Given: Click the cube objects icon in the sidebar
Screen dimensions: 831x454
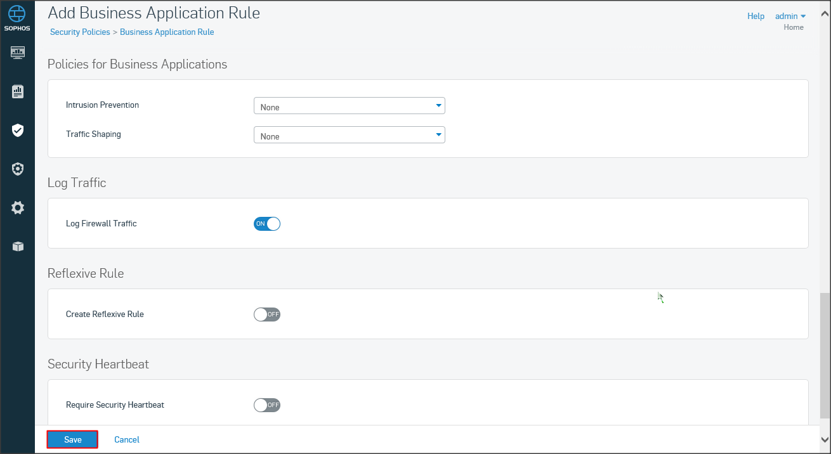Looking at the screenshot, I should pyautogui.click(x=18, y=247).
